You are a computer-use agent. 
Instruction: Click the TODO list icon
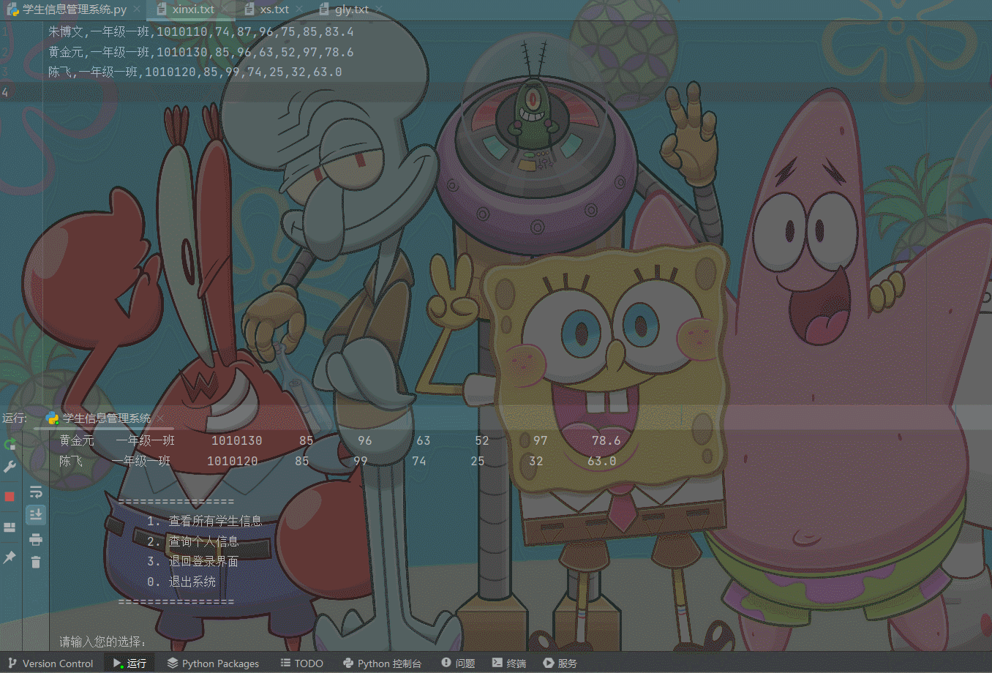click(285, 663)
